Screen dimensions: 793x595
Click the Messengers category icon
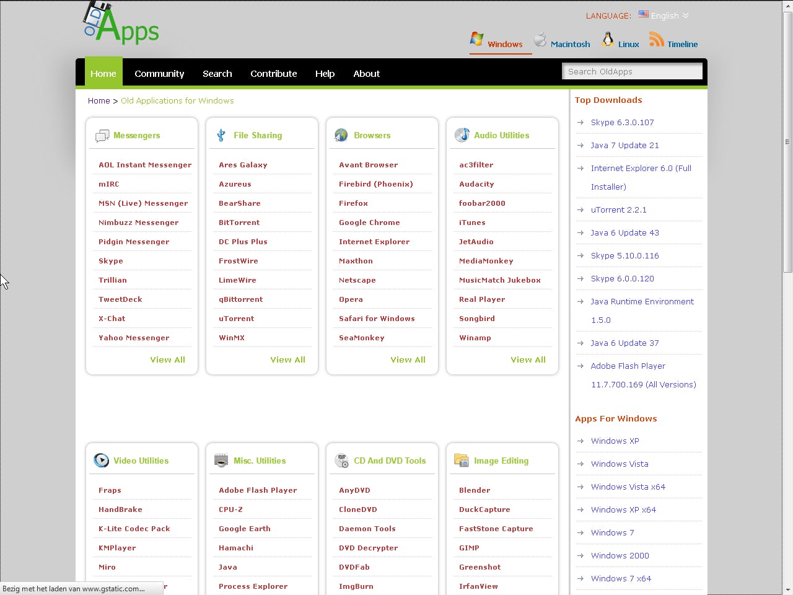coord(102,136)
